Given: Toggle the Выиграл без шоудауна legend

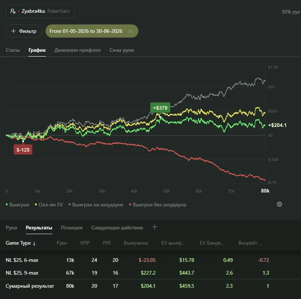Looking at the screenshot, I should [158, 205].
